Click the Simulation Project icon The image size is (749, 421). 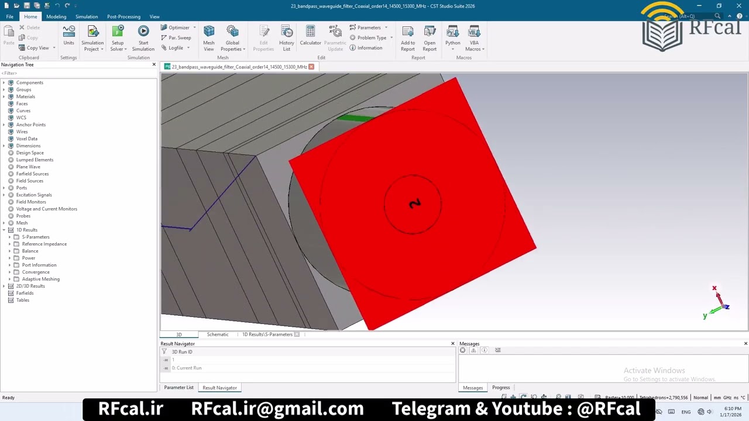(92, 39)
